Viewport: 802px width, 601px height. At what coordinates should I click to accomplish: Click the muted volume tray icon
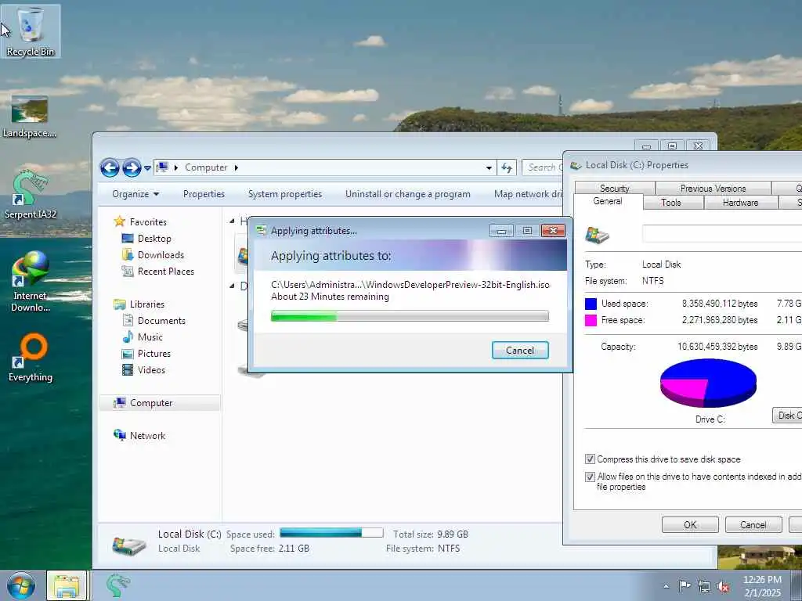tap(723, 586)
